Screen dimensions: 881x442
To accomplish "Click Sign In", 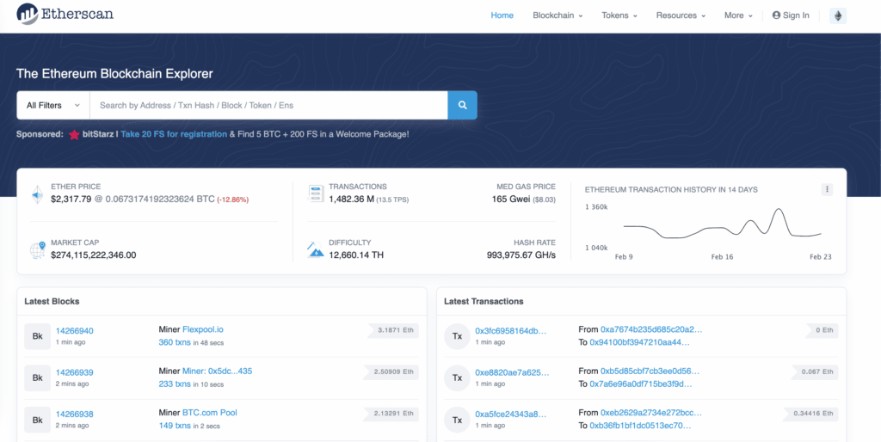I will tap(791, 15).
